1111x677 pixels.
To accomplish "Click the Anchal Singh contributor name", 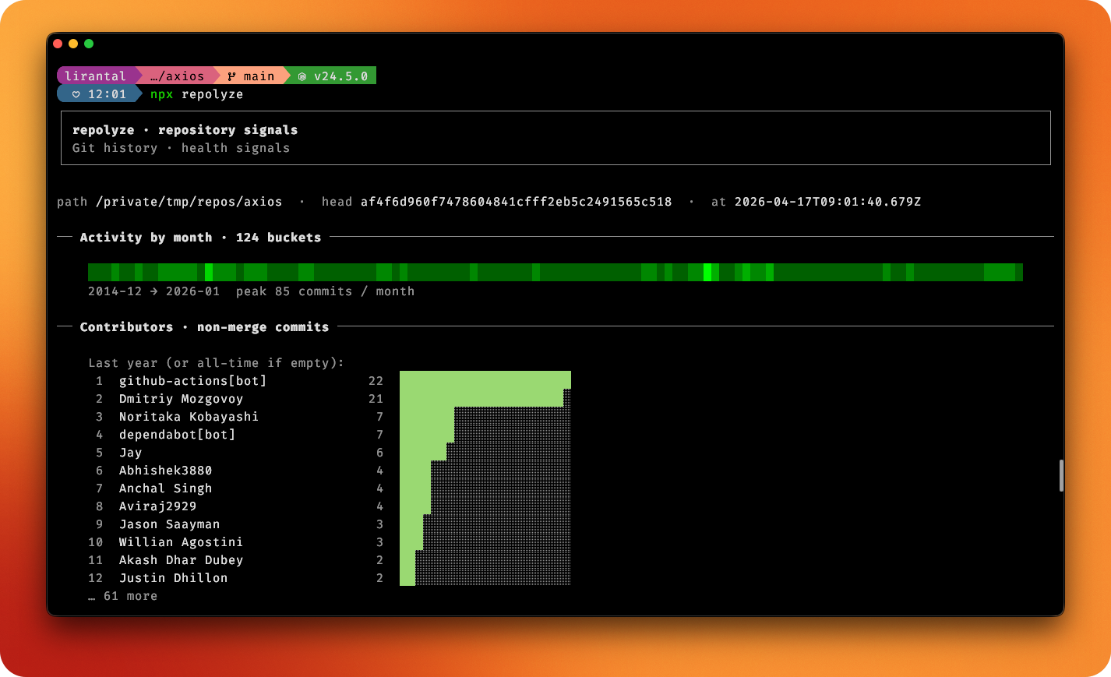I will [x=165, y=488].
